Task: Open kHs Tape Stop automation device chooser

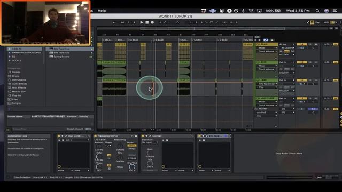Action: point(267,84)
